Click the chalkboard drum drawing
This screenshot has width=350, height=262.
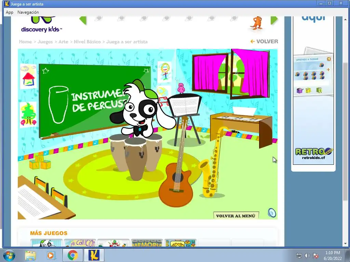coord(58,104)
